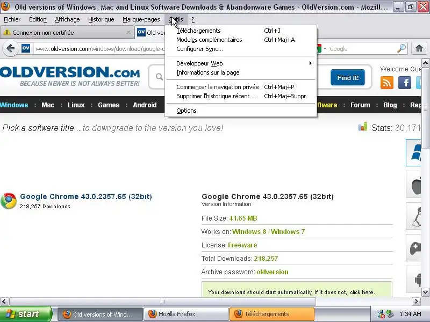The height and width of the screenshot is (322, 430).
Task: Choose Supprimer l'historique récent…
Action: [241, 96]
